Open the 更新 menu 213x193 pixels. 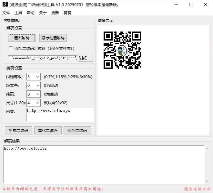pyautogui.click(x=55, y=13)
